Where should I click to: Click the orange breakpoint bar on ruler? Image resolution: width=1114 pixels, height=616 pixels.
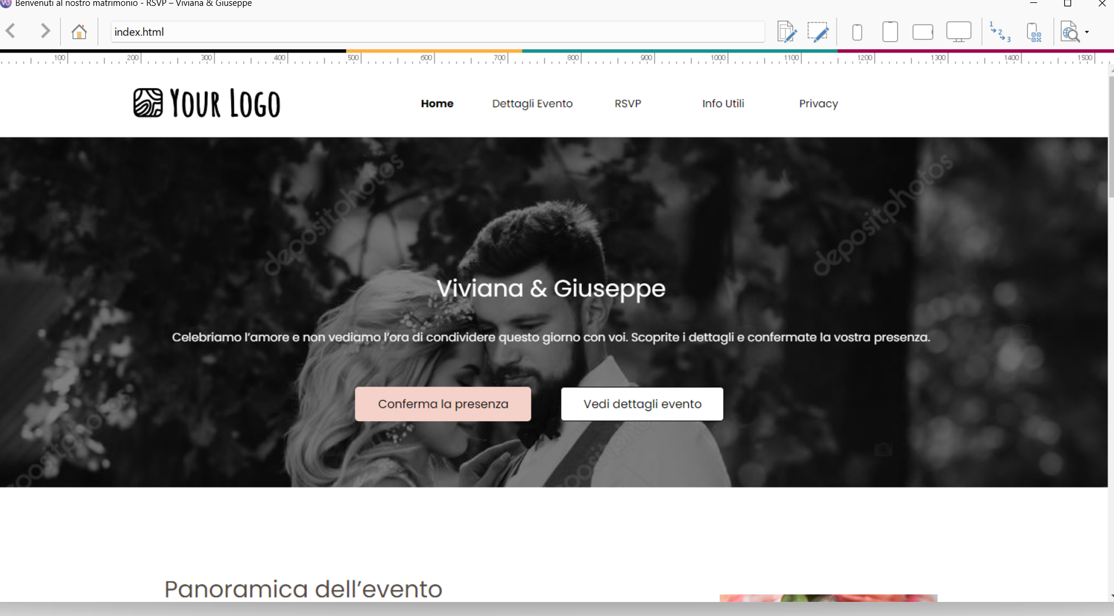coord(434,51)
